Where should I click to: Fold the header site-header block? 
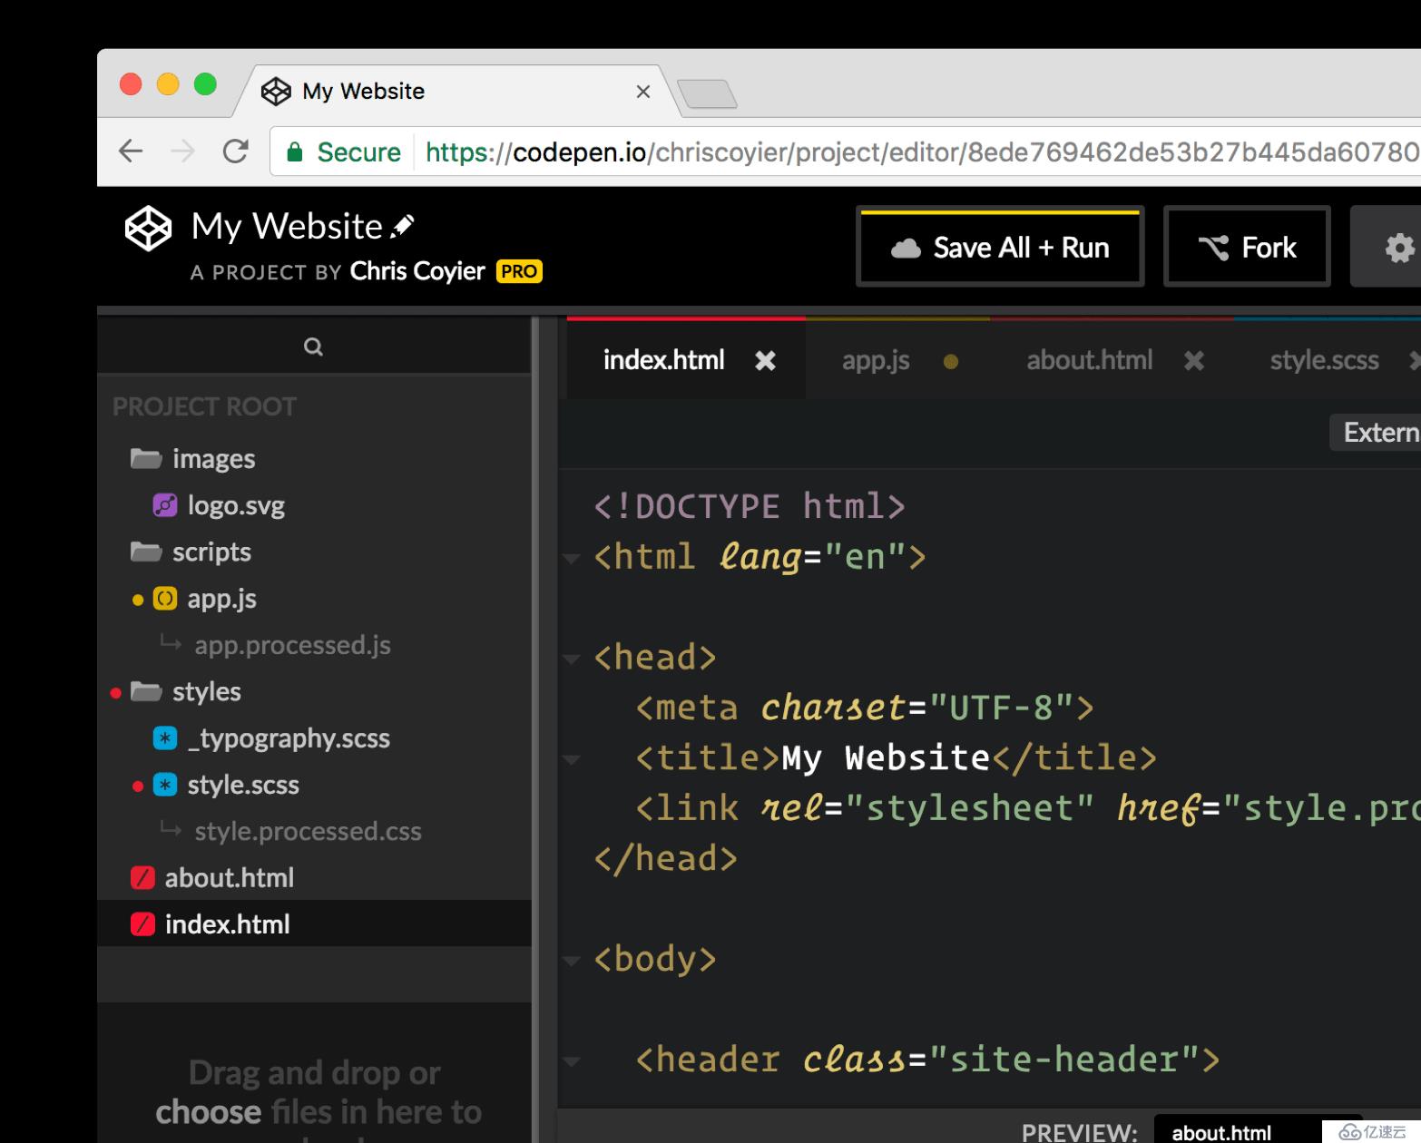(572, 1060)
